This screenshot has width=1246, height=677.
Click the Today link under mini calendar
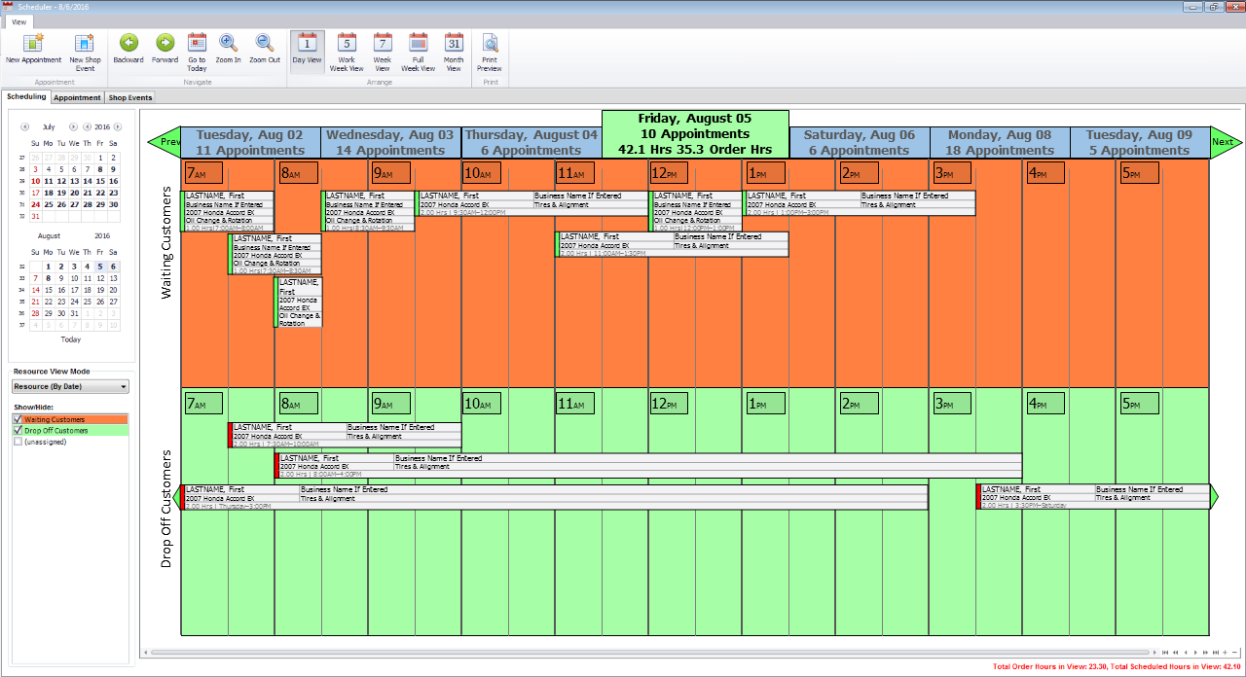pos(71,339)
